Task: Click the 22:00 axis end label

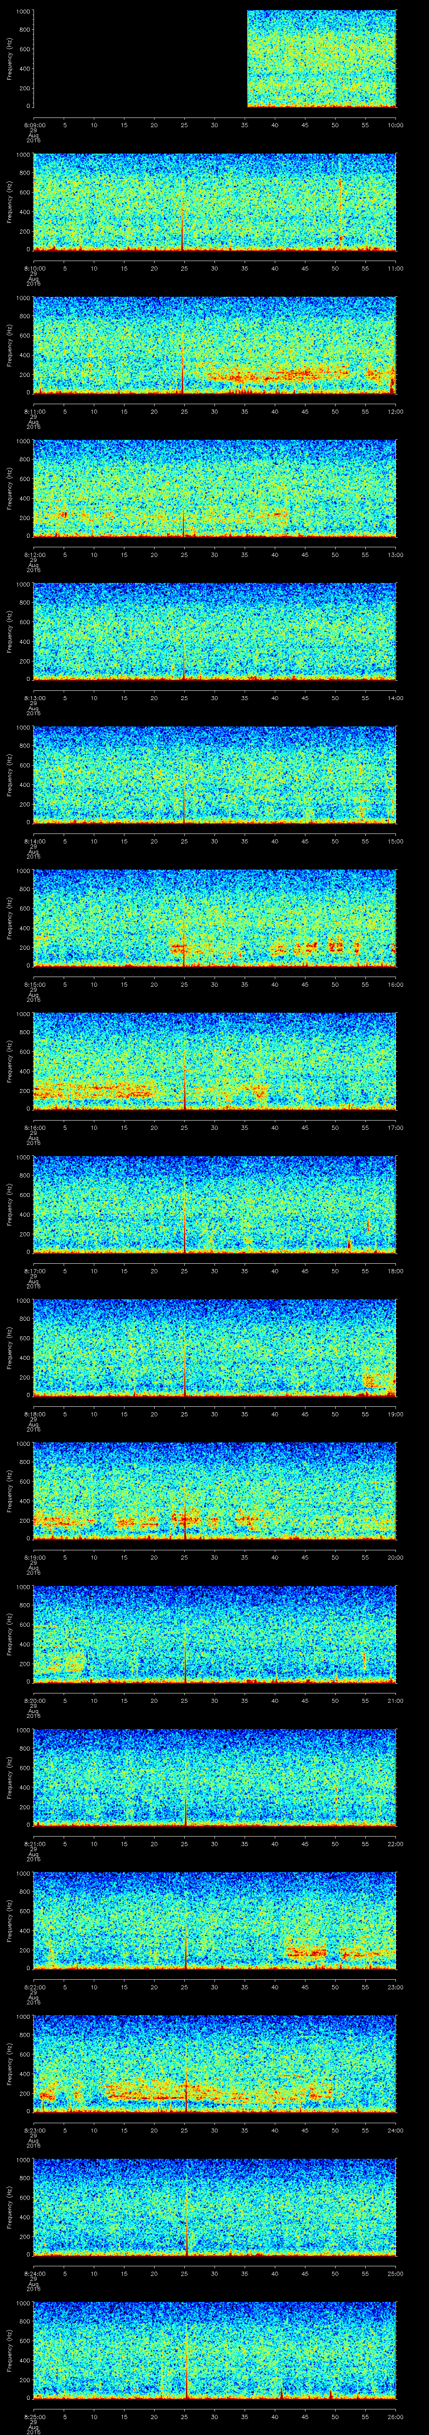Action: pyautogui.click(x=395, y=1843)
